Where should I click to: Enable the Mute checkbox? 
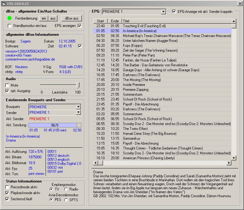click(x=7, y=85)
